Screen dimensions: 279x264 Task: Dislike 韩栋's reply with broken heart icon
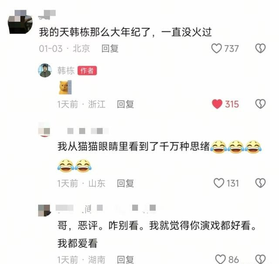pos(261,104)
